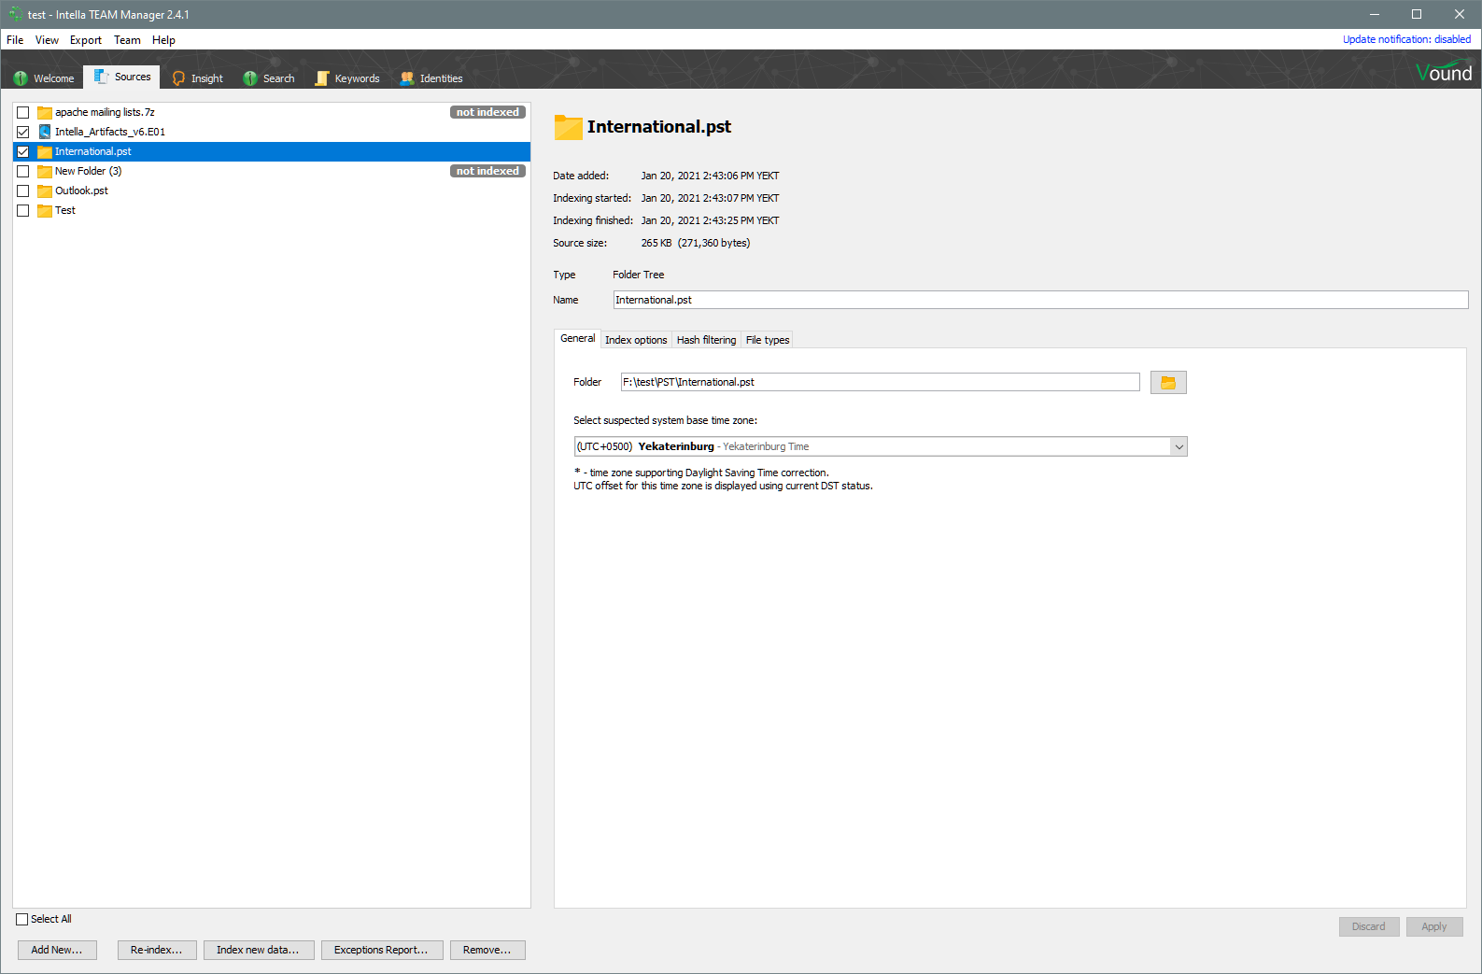Click the Identities people icon
This screenshot has height=974, width=1482.
407,78
